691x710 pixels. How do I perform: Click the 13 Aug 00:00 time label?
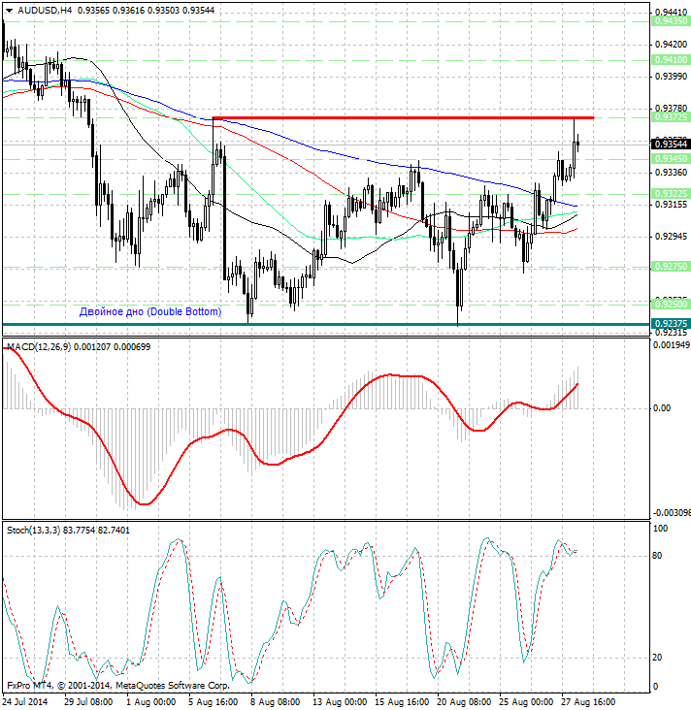pos(340,702)
